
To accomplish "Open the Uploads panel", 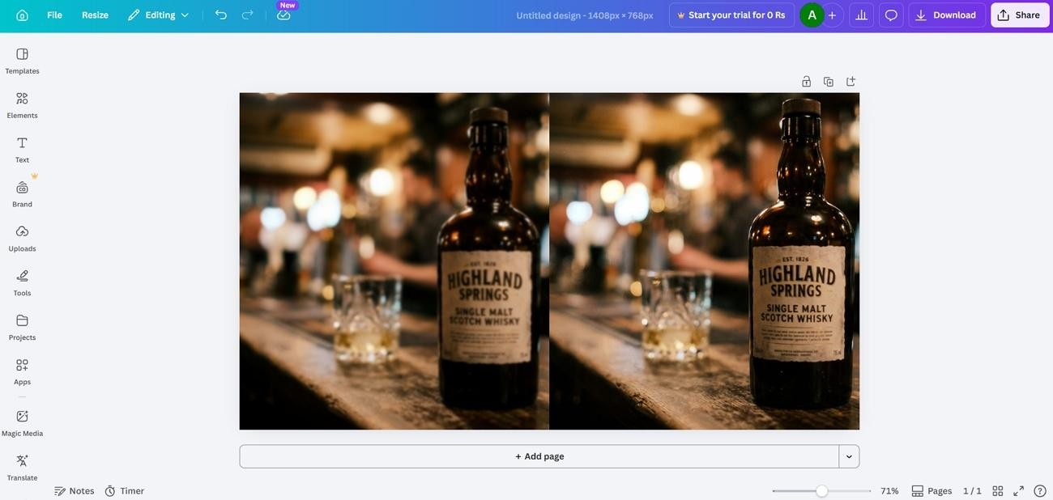I will click(22, 239).
